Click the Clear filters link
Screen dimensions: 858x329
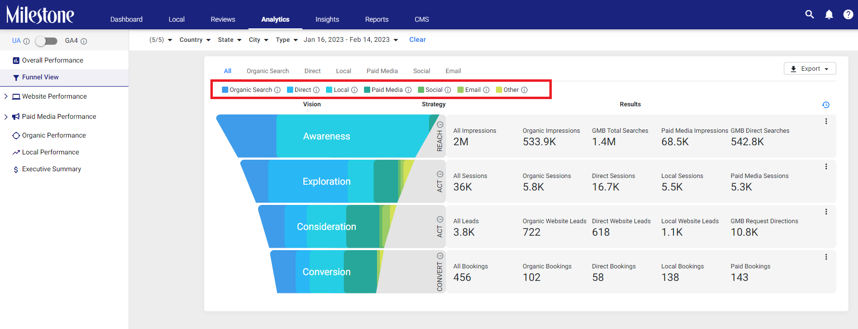417,40
